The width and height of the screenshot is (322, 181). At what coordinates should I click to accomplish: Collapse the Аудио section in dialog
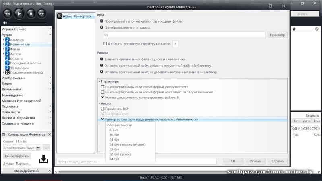pyautogui.click(x=99, y=103)
